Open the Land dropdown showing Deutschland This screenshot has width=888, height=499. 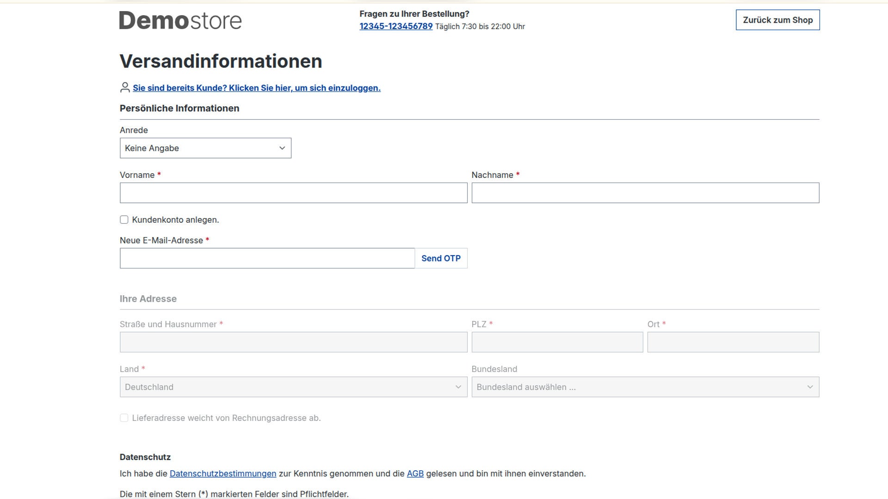point(293,387)
